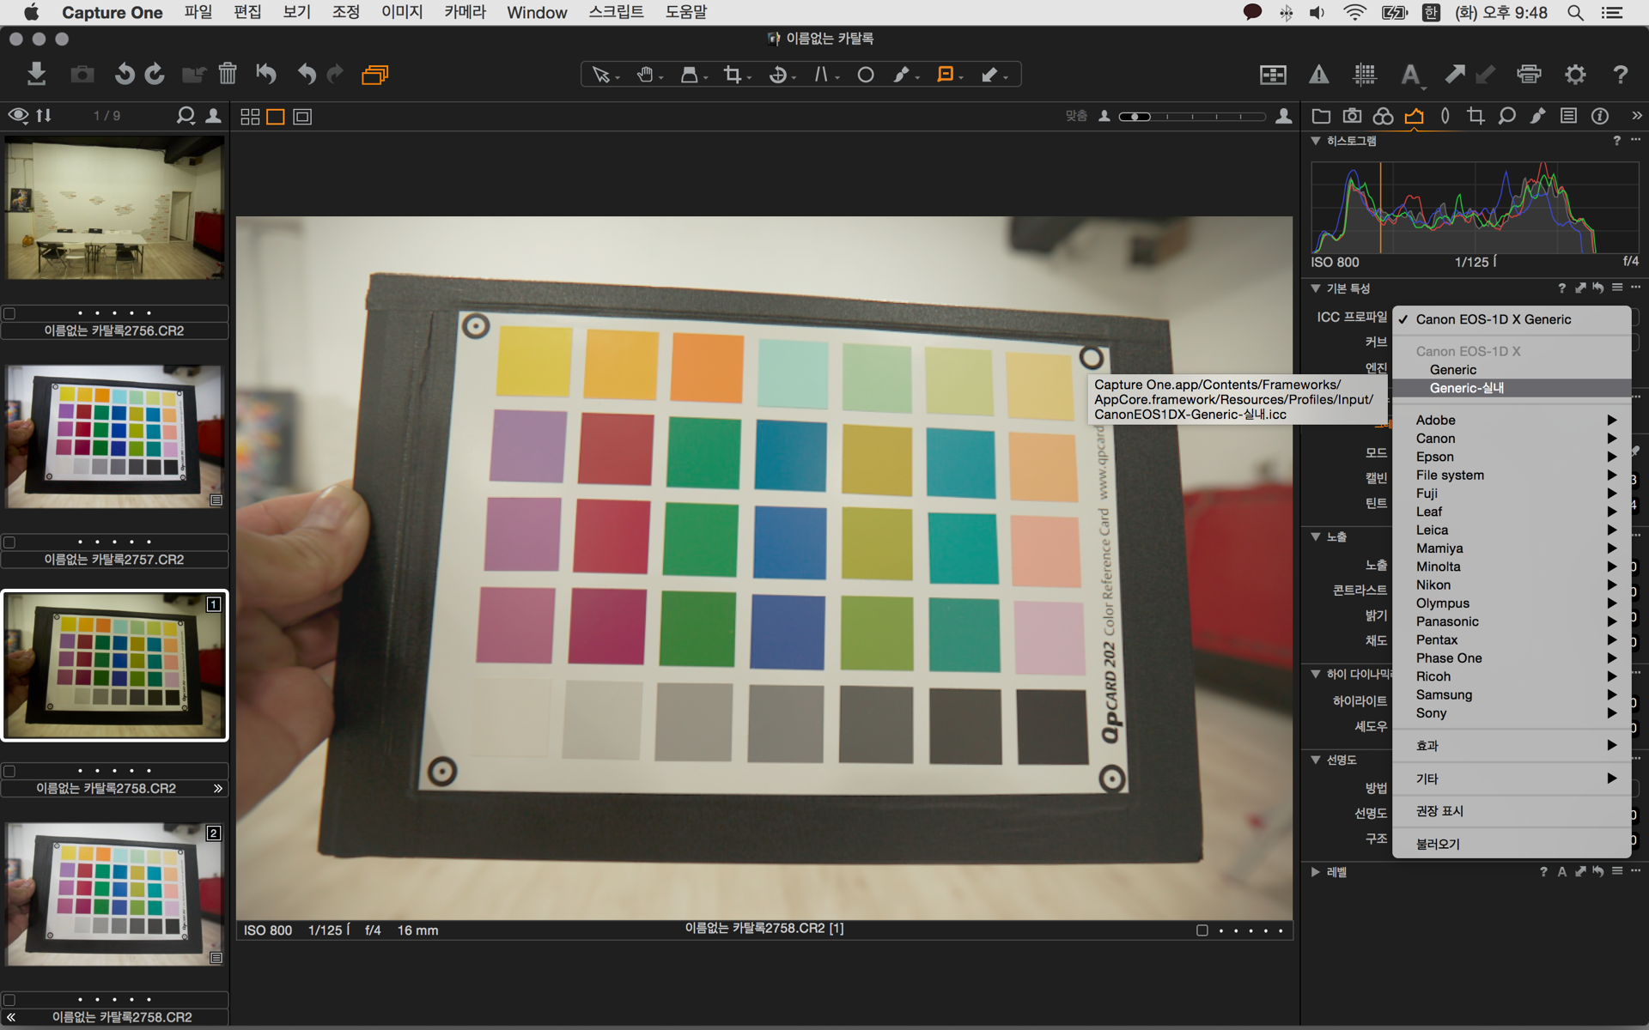Open the Preferences gear icon
This screenshot has width=1649, height=1030.
(x=1574, y=75)
